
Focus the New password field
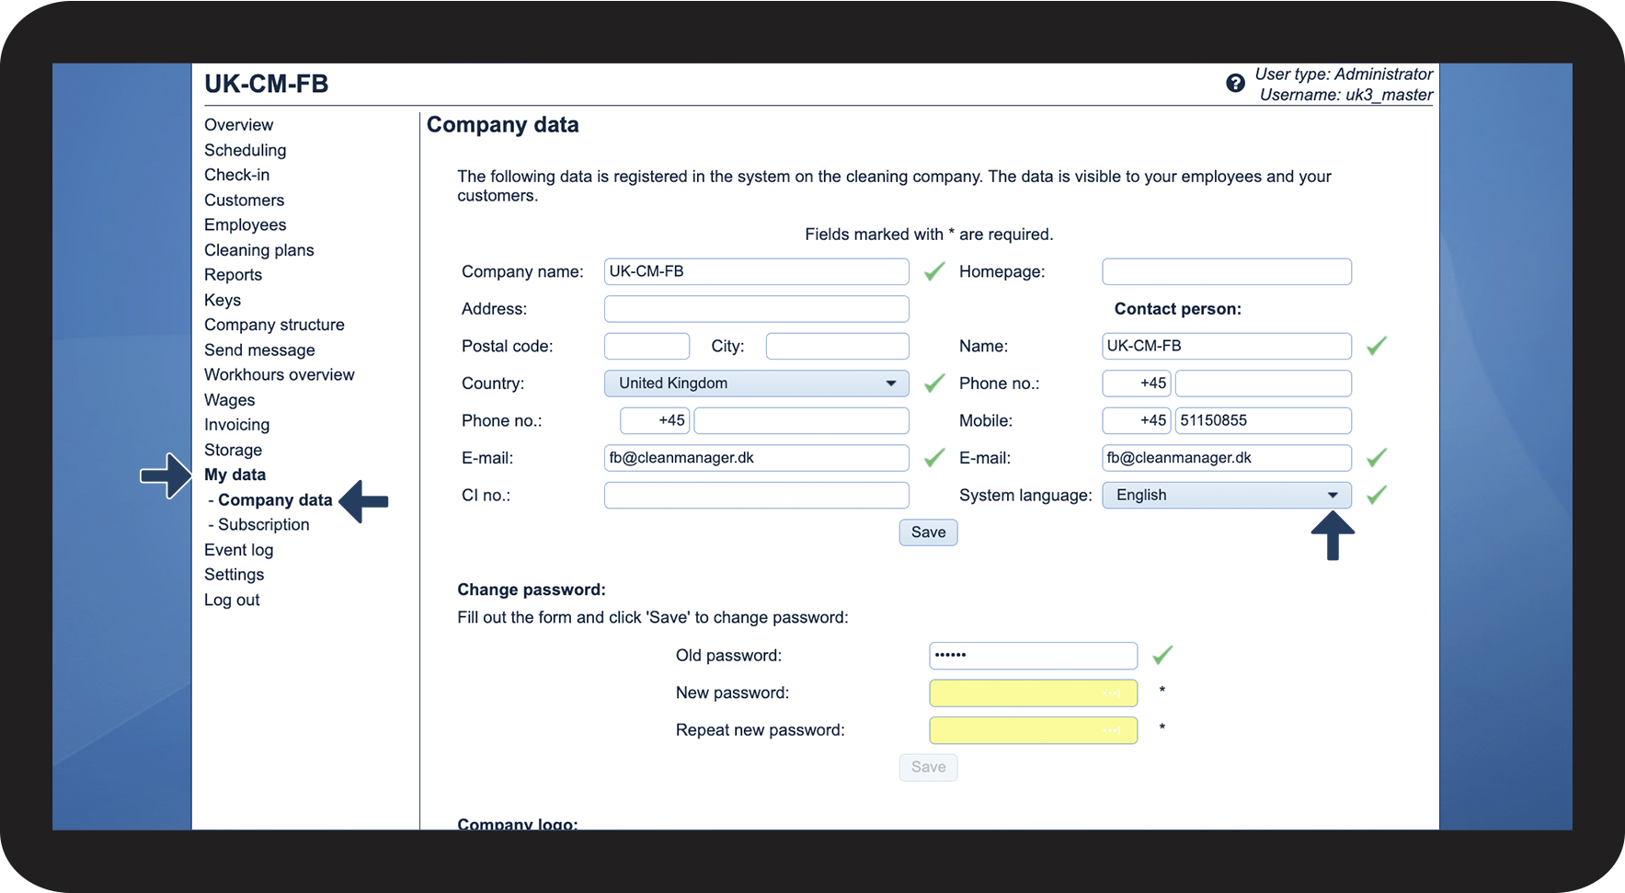(x=1032, y=693)
